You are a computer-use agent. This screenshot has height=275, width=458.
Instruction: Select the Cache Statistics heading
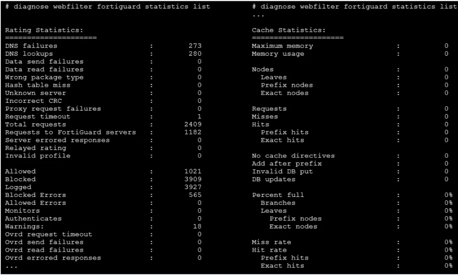click(289, 30)
